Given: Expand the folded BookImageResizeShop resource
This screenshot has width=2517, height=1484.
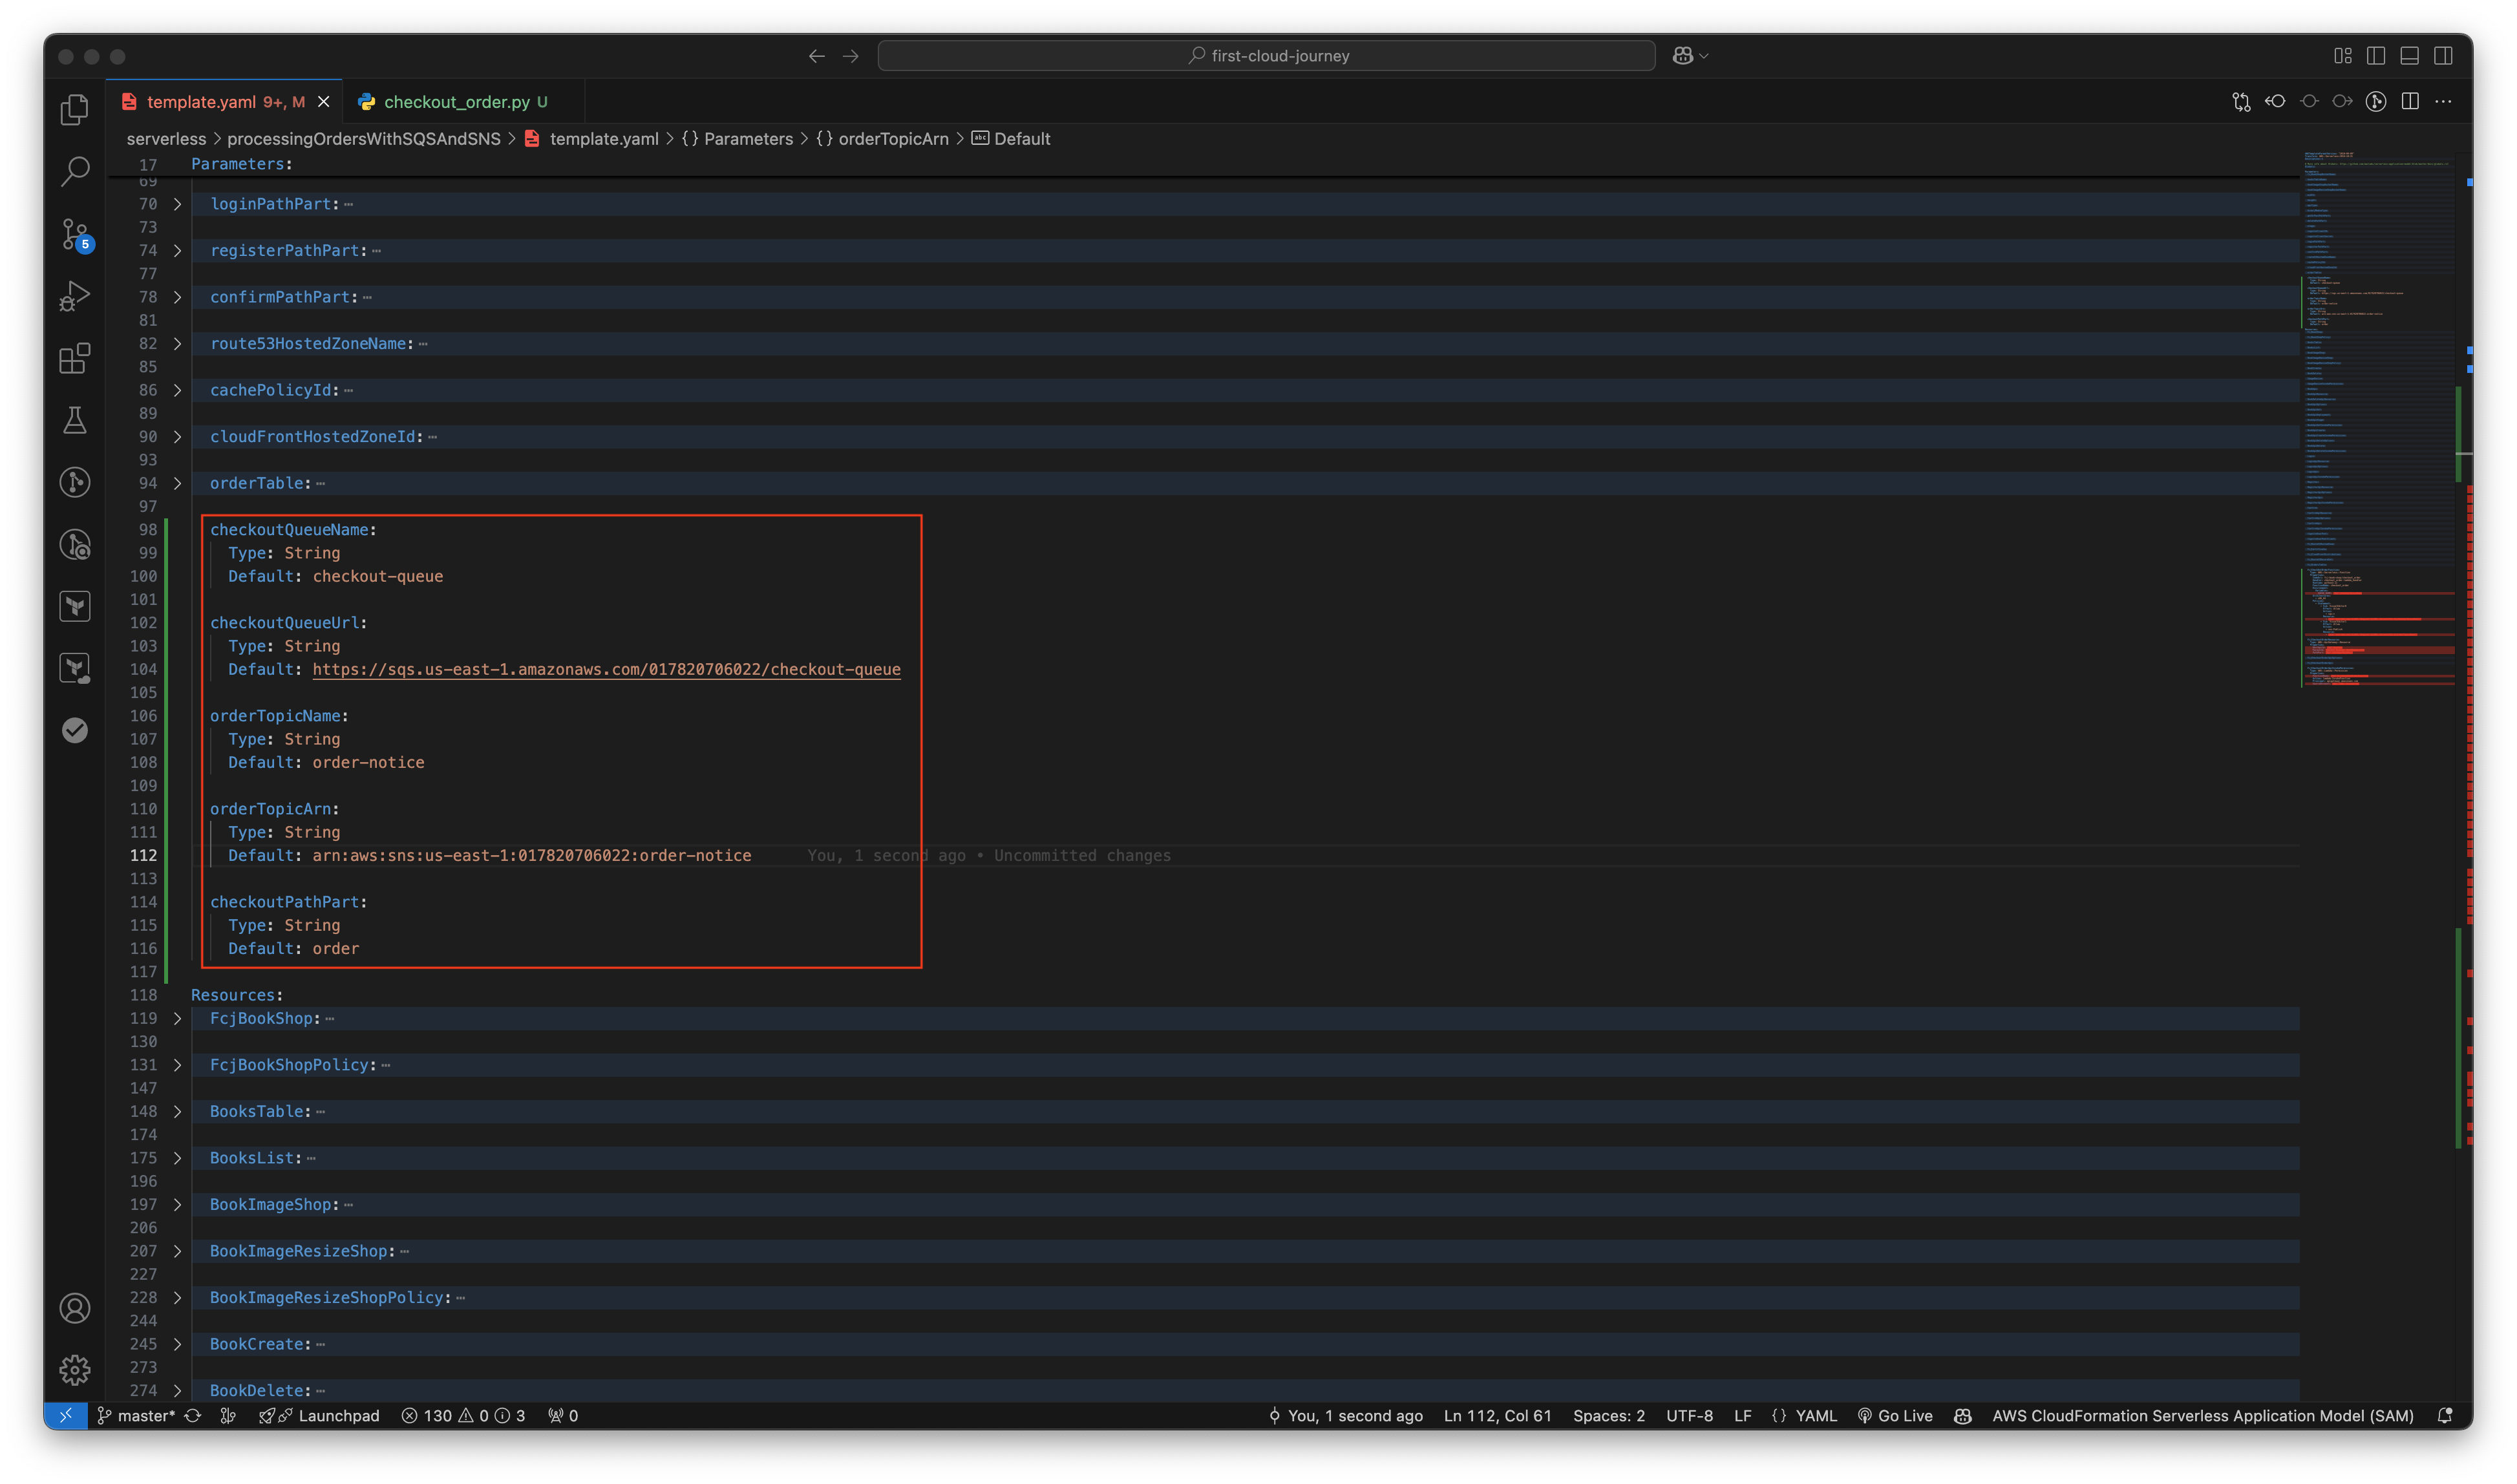Looking at the screenshot, I should point(178,1251).
